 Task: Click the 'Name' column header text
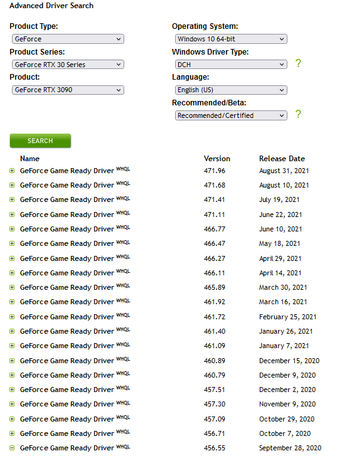[29, 159]
